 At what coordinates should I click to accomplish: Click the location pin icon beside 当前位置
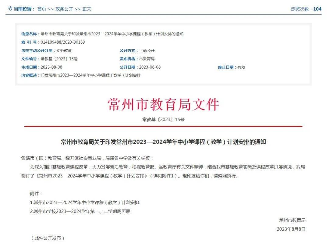point(9,9)
